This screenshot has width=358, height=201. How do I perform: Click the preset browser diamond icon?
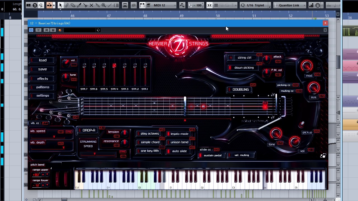(x=98, y=30)
